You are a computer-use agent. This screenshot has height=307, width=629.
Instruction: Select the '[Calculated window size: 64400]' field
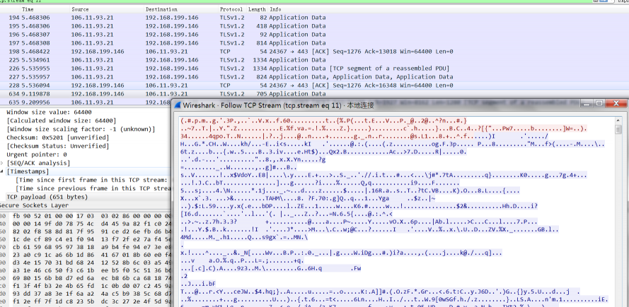tap(62, 121)
